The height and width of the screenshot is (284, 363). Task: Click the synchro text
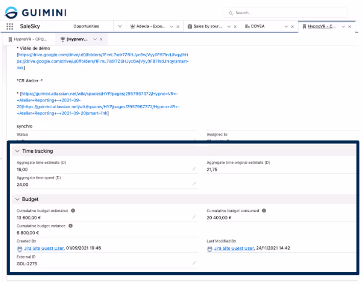(25, 126)
